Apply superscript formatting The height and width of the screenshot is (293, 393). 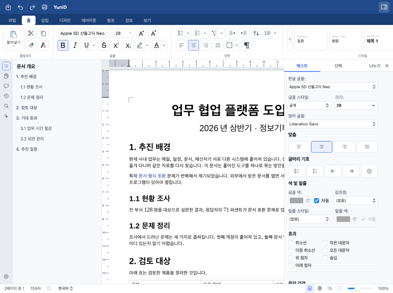pos(116,45)
